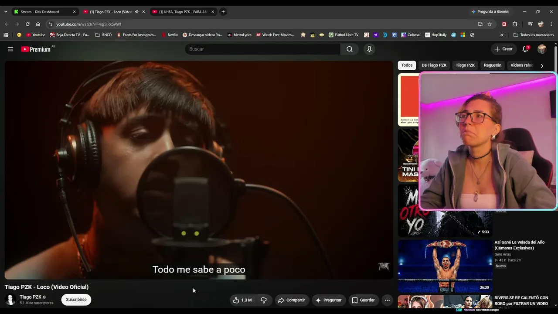The height and width of the screenshot is (314, 558).
Task: Open the Fútbol Libre TV bookmark
Action: pyautogui.click(x=344, y=35)
